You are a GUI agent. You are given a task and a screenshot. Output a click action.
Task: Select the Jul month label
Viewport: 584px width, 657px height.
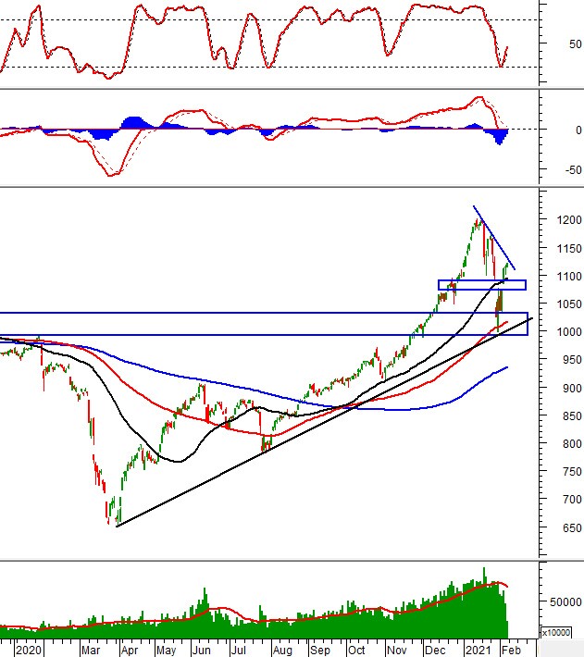(x=239, y=651)
